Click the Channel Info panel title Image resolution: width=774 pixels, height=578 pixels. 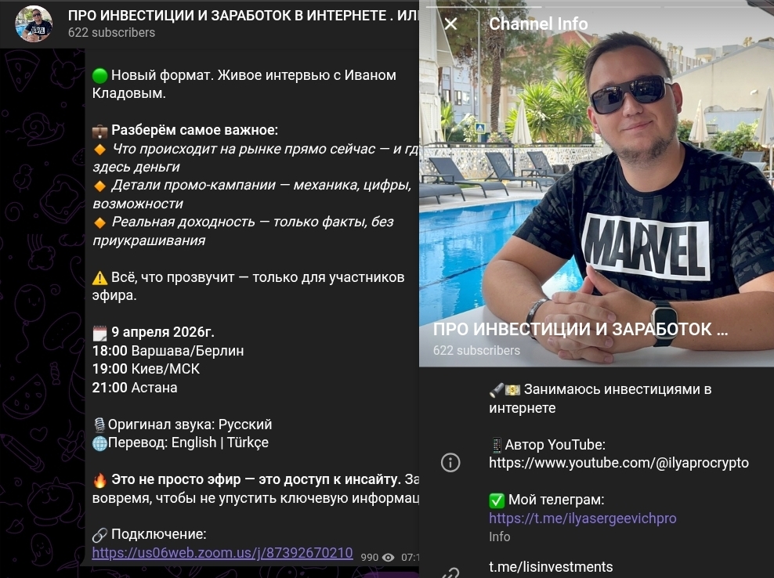pyautogui.click(x=538, y=23)
